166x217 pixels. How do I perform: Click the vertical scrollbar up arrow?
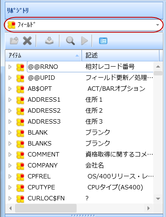click(158, 67)
